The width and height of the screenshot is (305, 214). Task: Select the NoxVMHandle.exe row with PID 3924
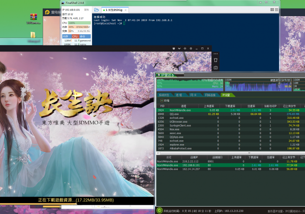coord(230,110)
